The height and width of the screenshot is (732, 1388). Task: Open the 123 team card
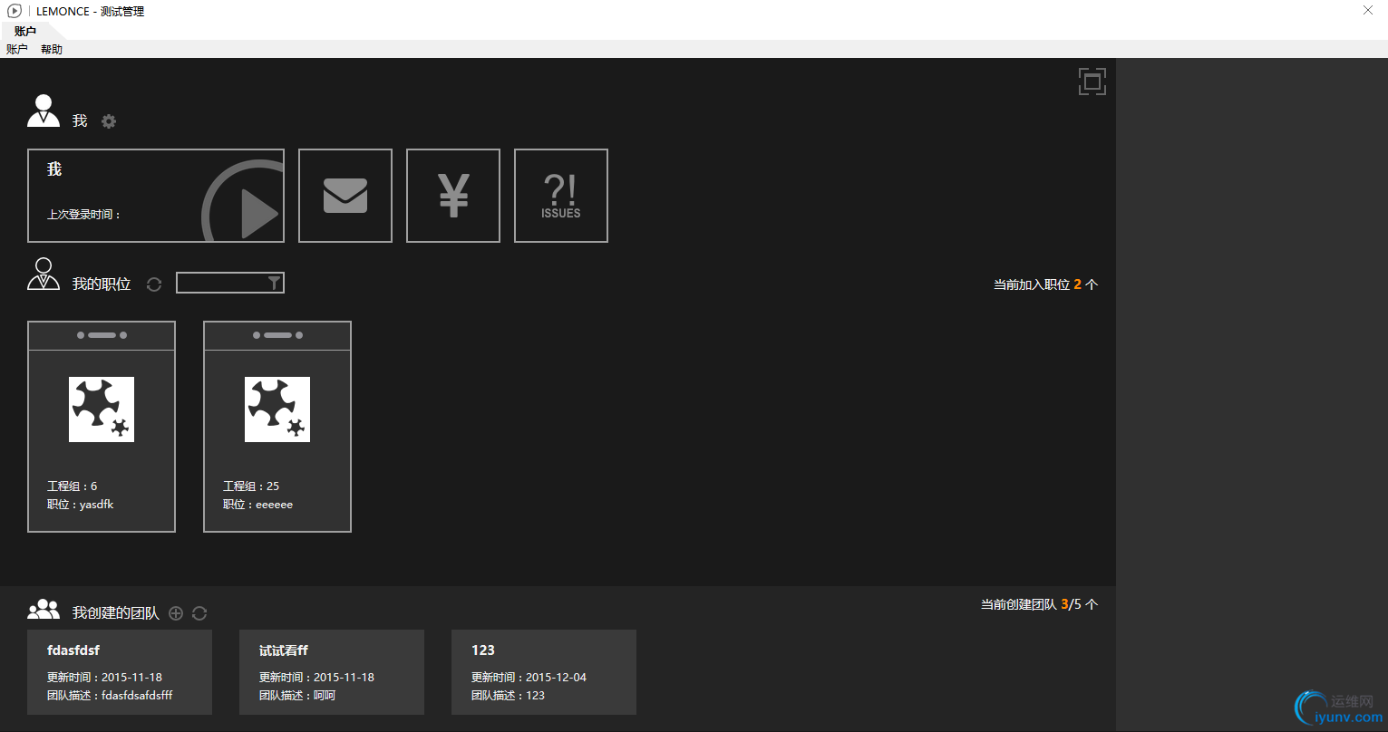click(x=544, y=672)
